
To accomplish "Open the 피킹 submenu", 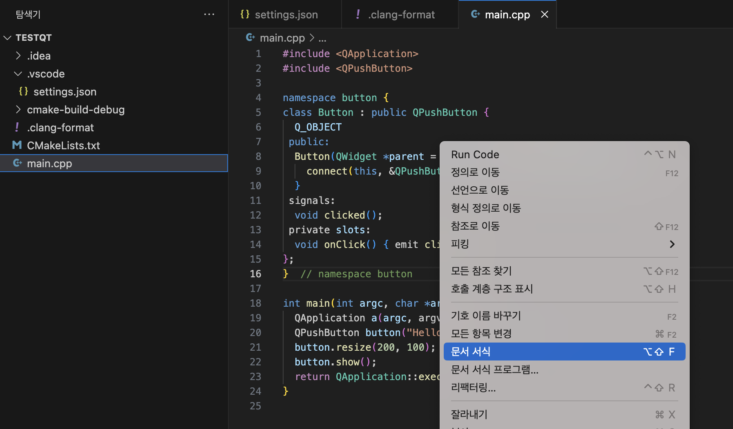I will (564, 244).
